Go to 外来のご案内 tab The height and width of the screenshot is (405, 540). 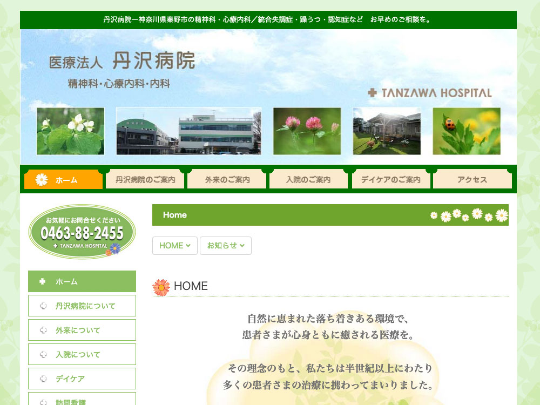[x=227, y=179]
